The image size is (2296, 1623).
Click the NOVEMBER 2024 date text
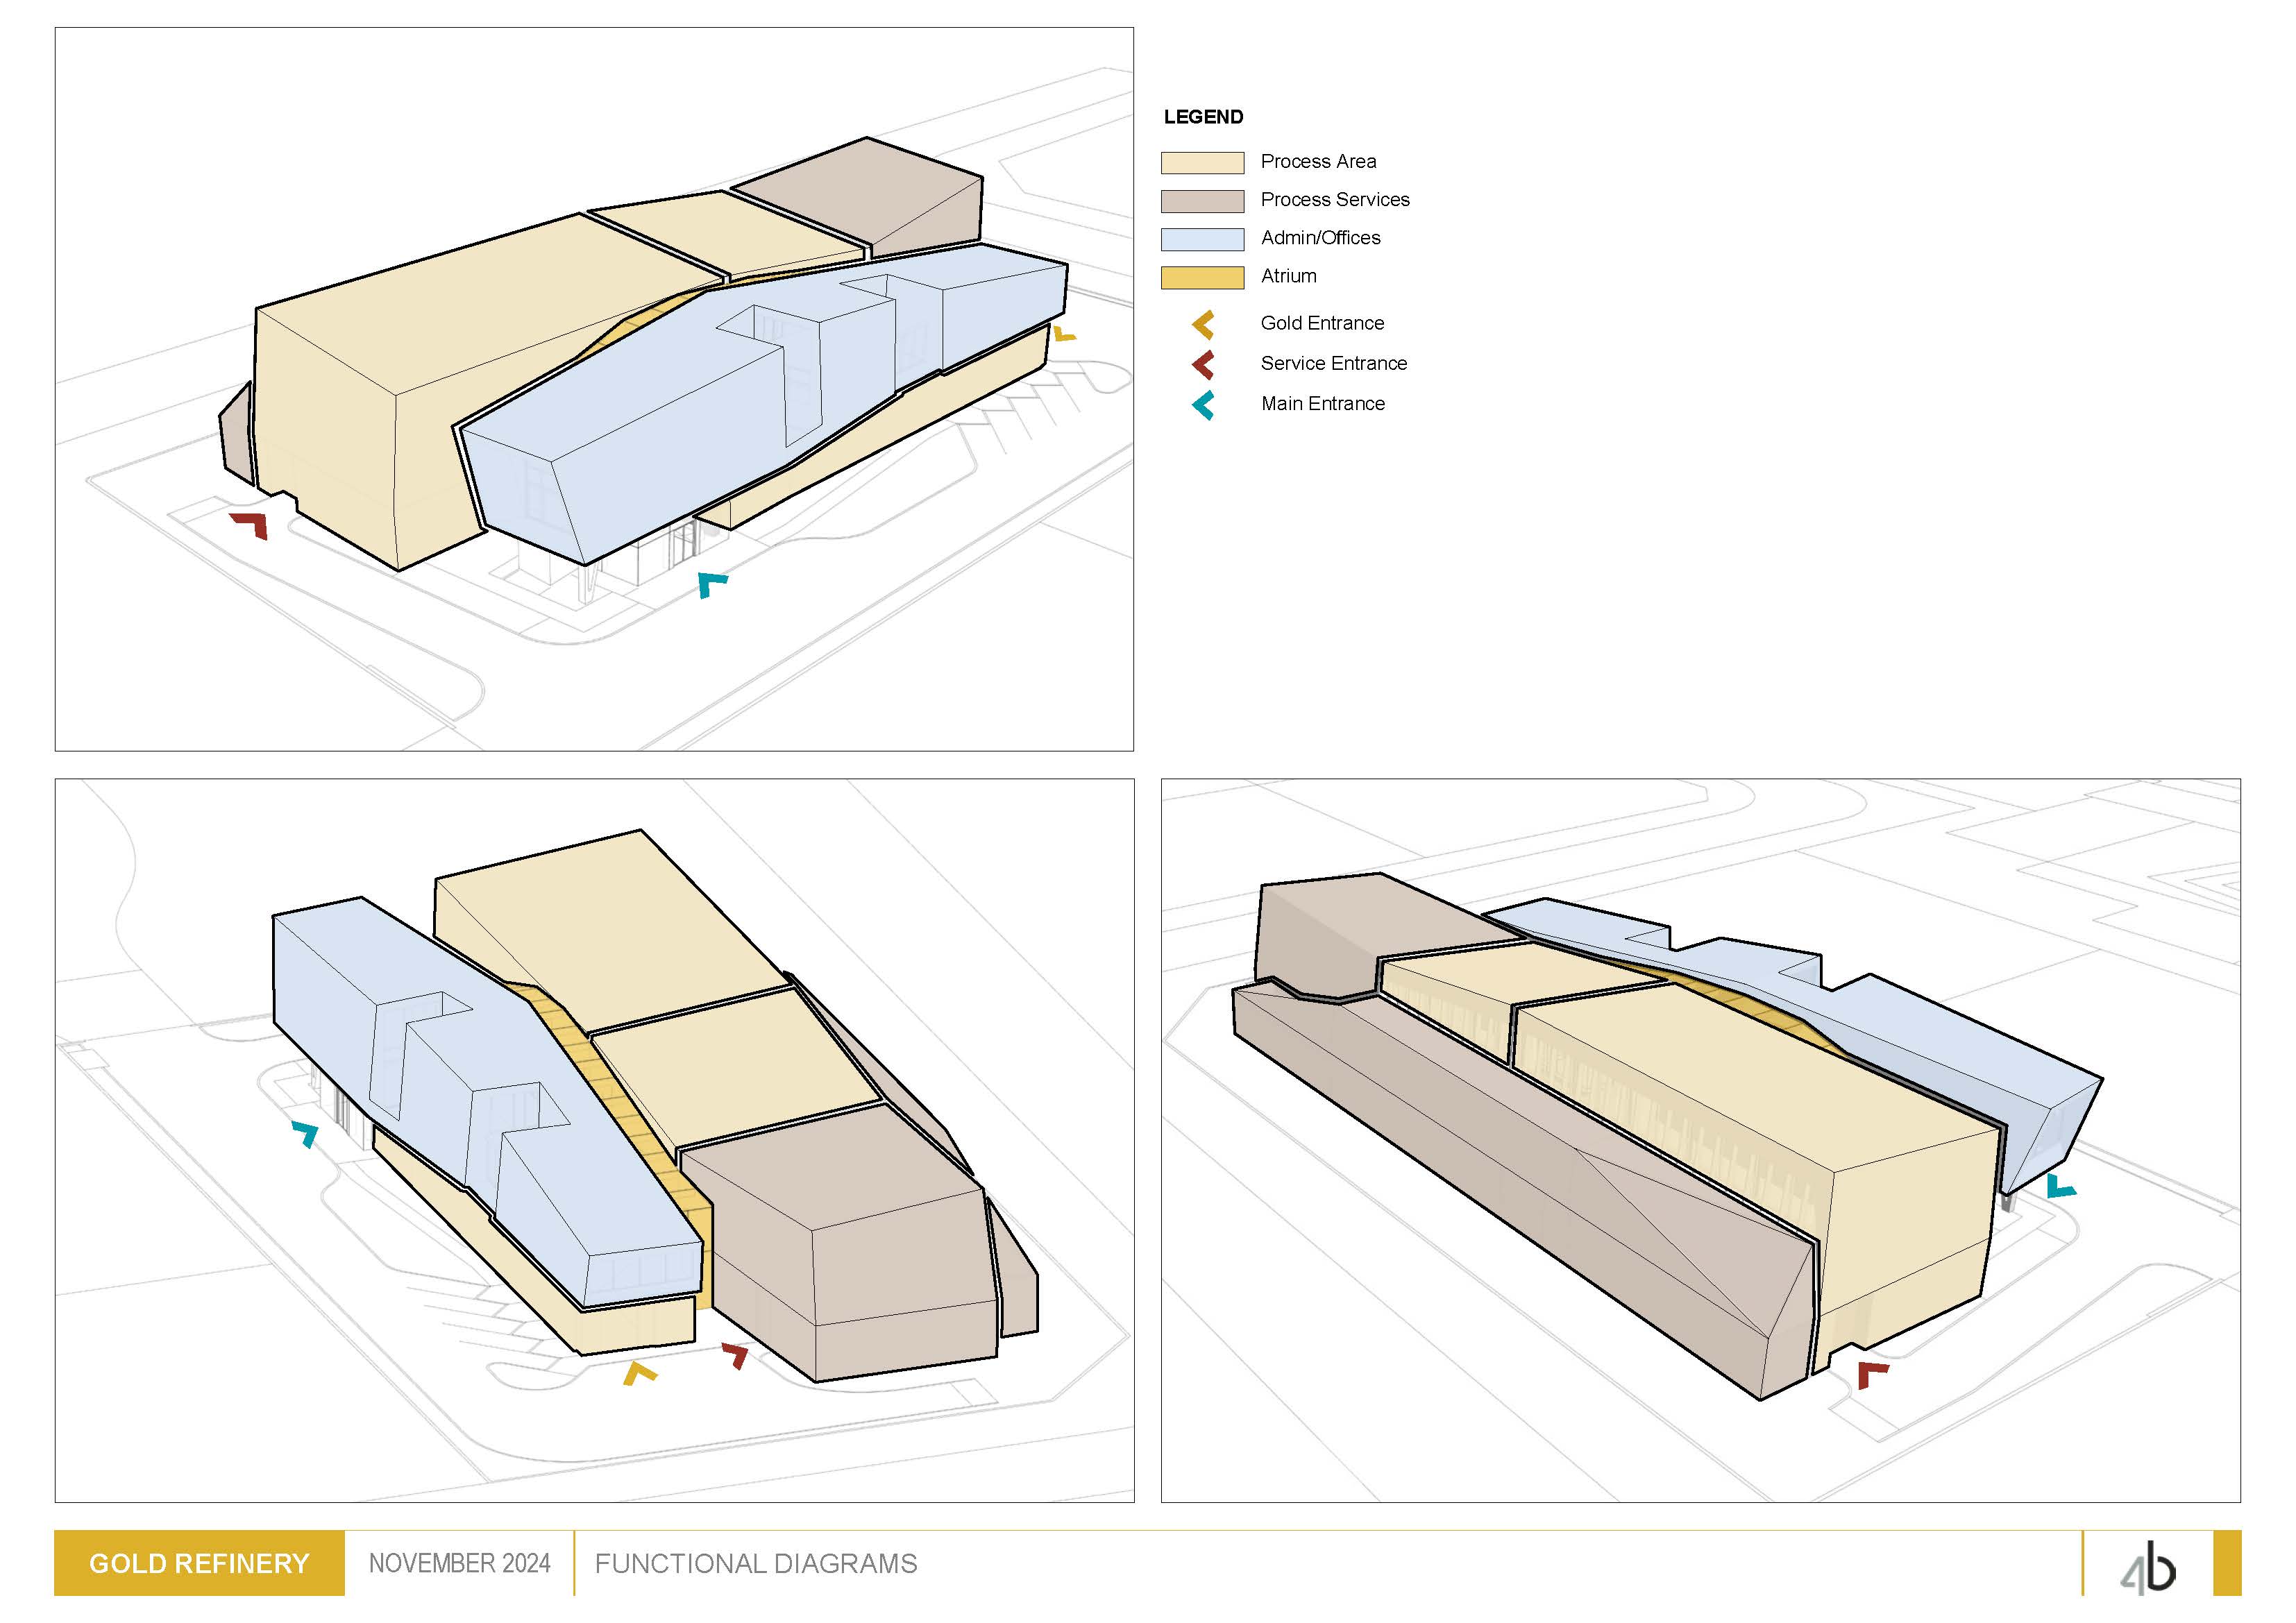click(459, 1563)
